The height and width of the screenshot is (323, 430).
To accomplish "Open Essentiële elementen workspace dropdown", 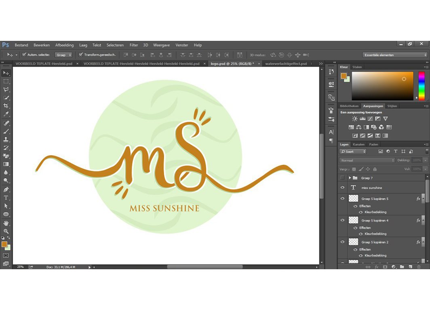I will (395, 55).
